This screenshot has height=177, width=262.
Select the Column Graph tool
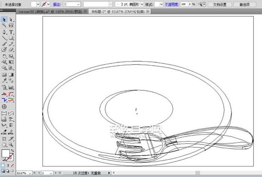[x=11, y=87]
